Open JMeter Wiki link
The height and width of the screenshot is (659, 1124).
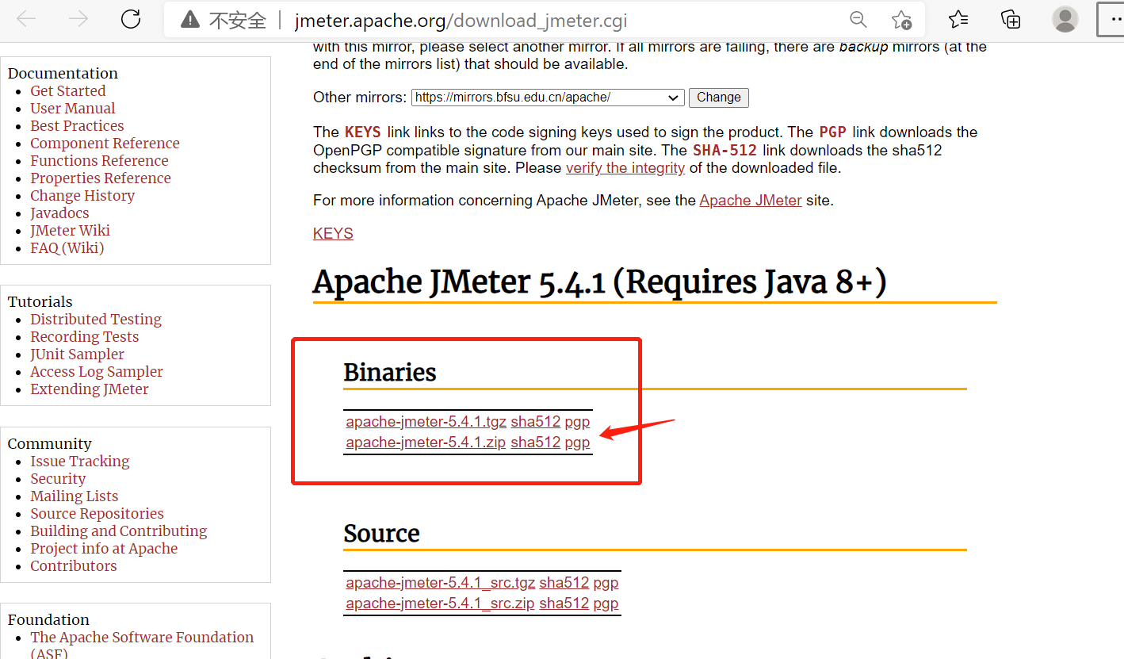pos(70,231)
